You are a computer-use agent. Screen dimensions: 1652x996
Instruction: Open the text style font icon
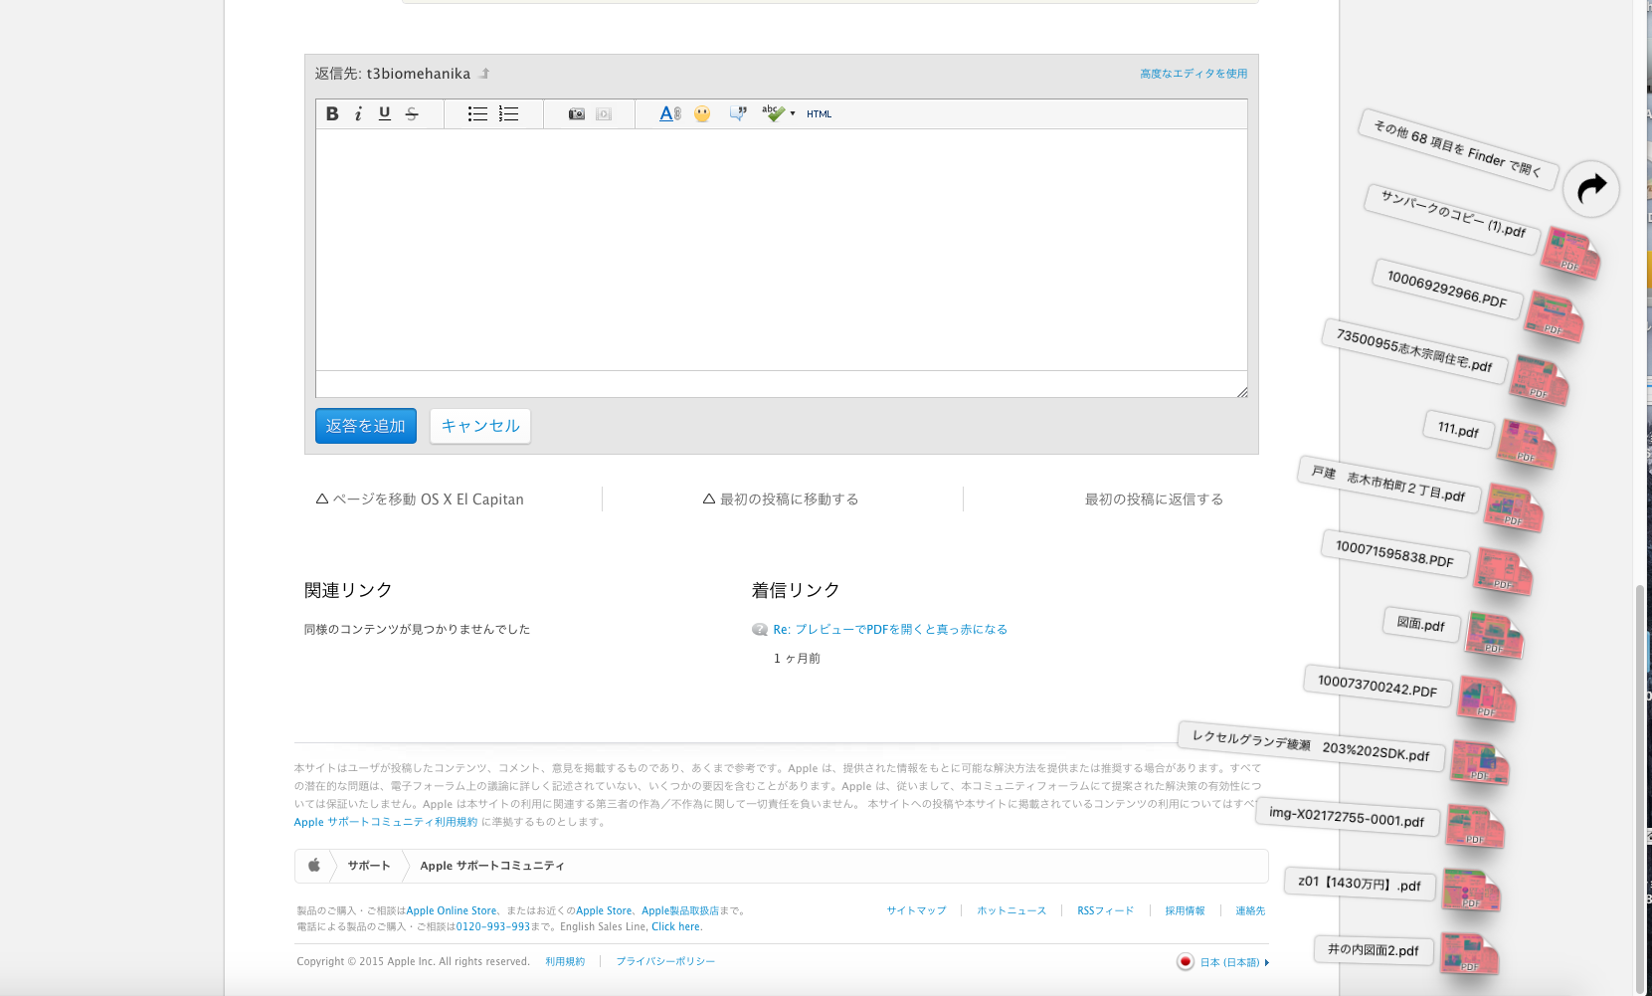(x=670, y=113)
